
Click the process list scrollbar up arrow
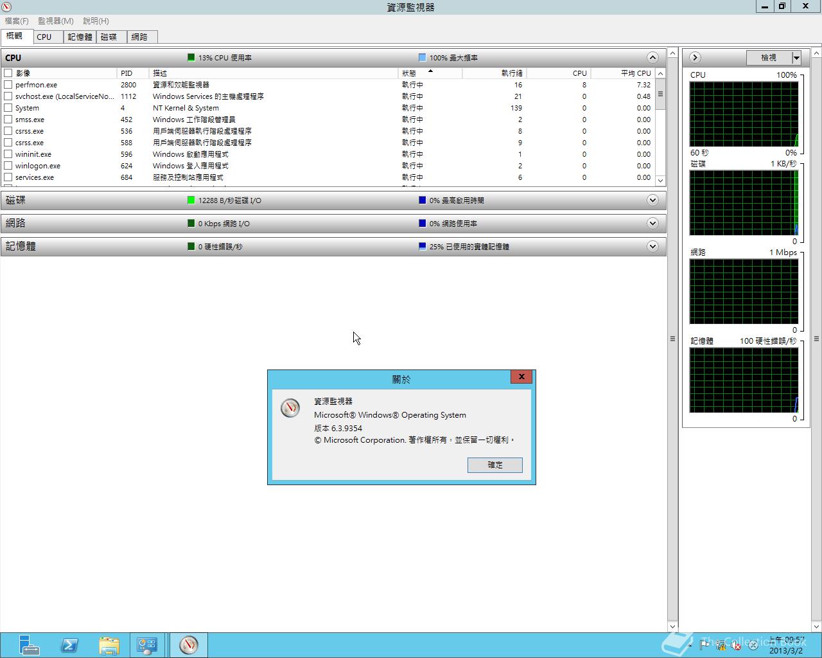[x=660, y=73]
